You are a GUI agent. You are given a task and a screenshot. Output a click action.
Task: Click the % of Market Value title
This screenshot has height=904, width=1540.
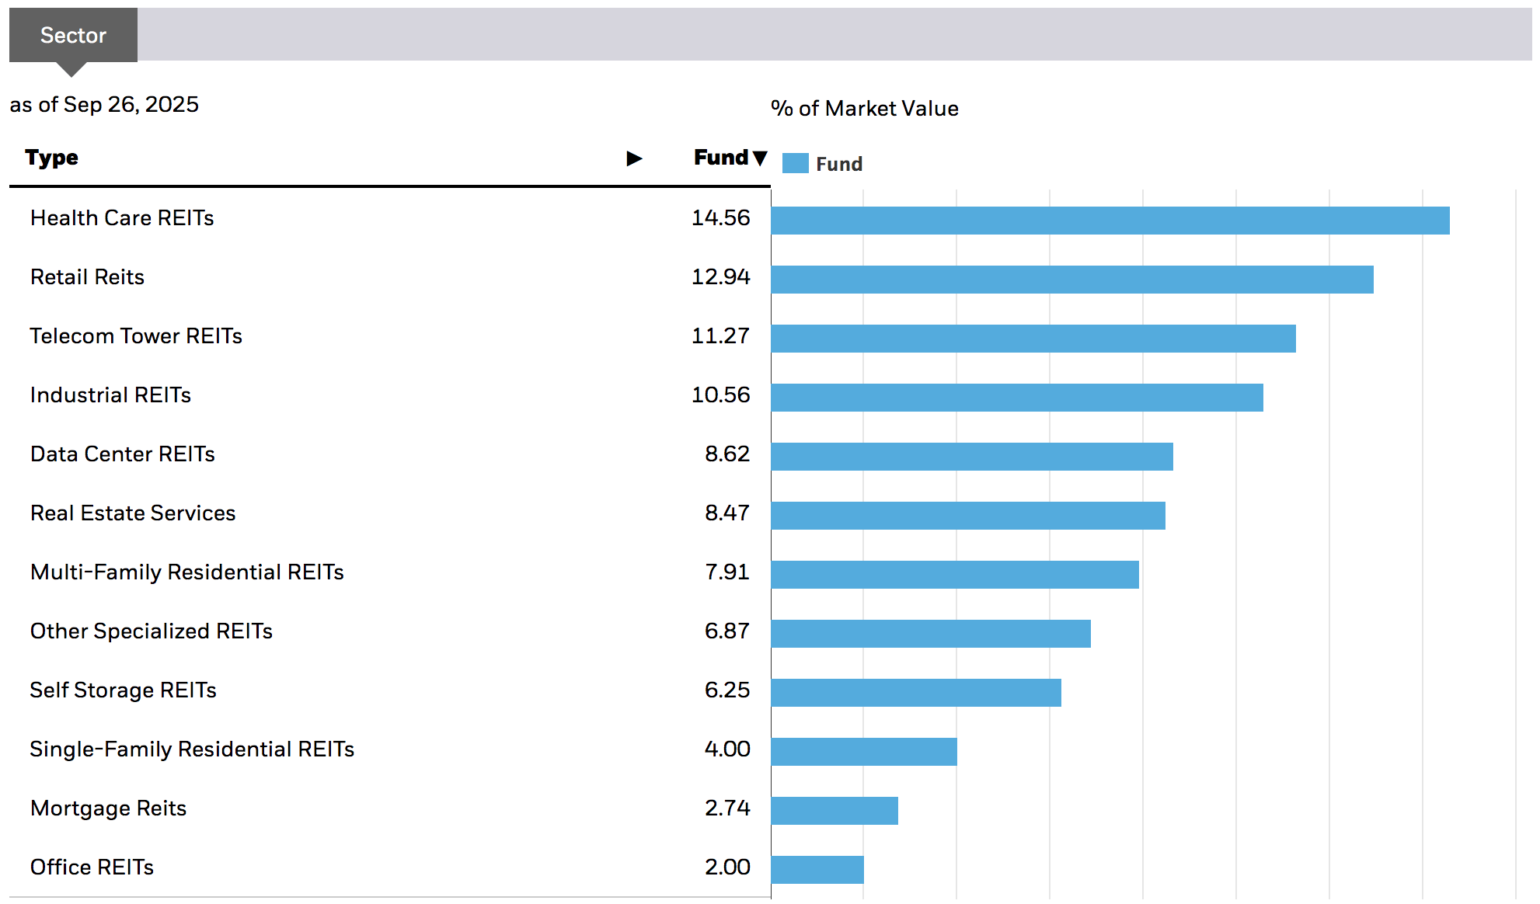coord(864,109)
